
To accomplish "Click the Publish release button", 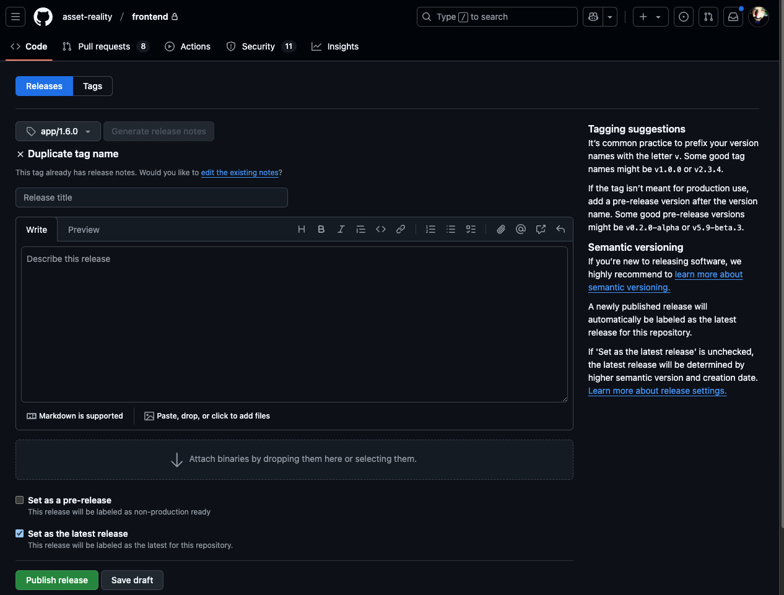I will pyautogui.click(x=57, y=580).
